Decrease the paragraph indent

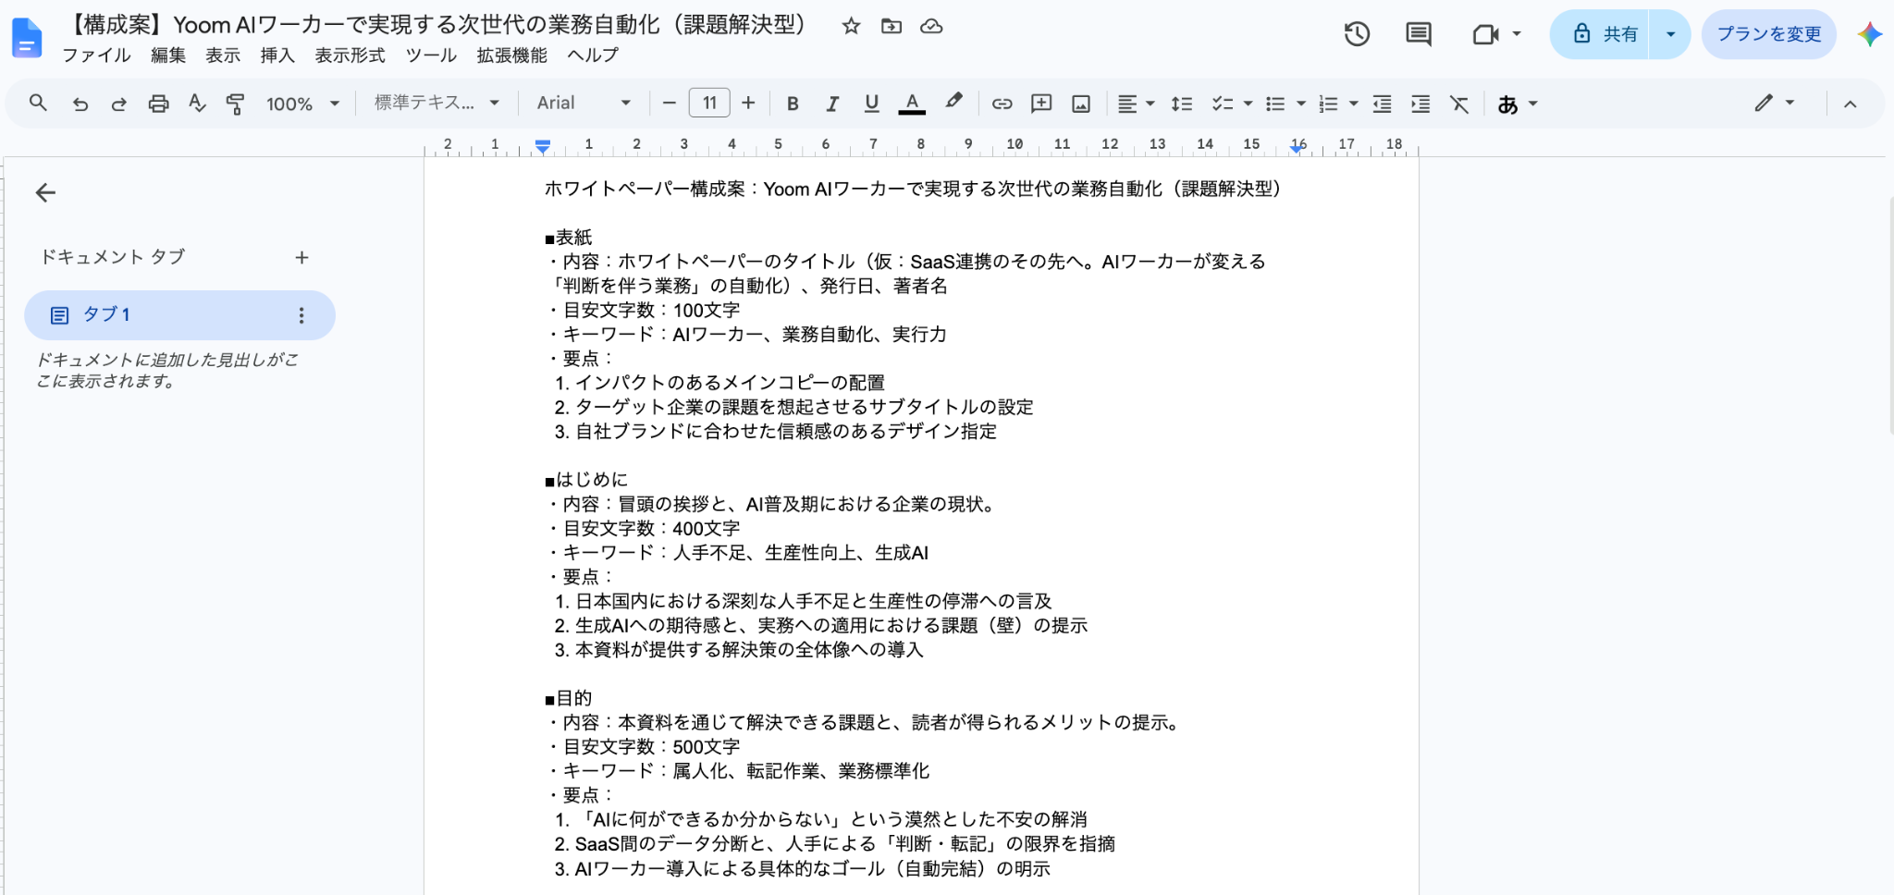tap(1382, 104)
